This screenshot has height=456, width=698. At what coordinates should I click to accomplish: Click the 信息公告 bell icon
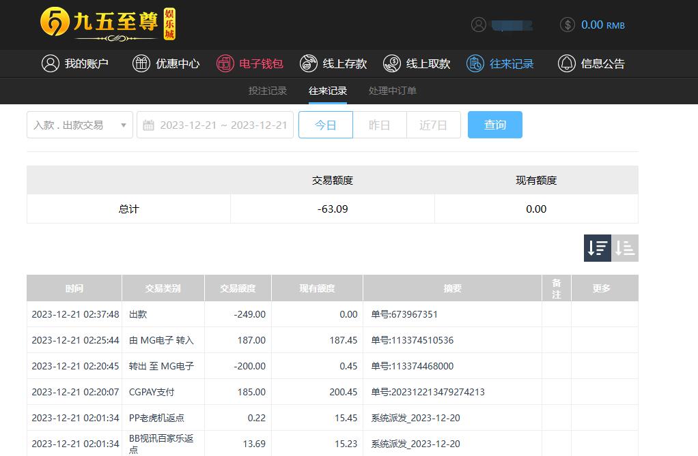point(567,63)
